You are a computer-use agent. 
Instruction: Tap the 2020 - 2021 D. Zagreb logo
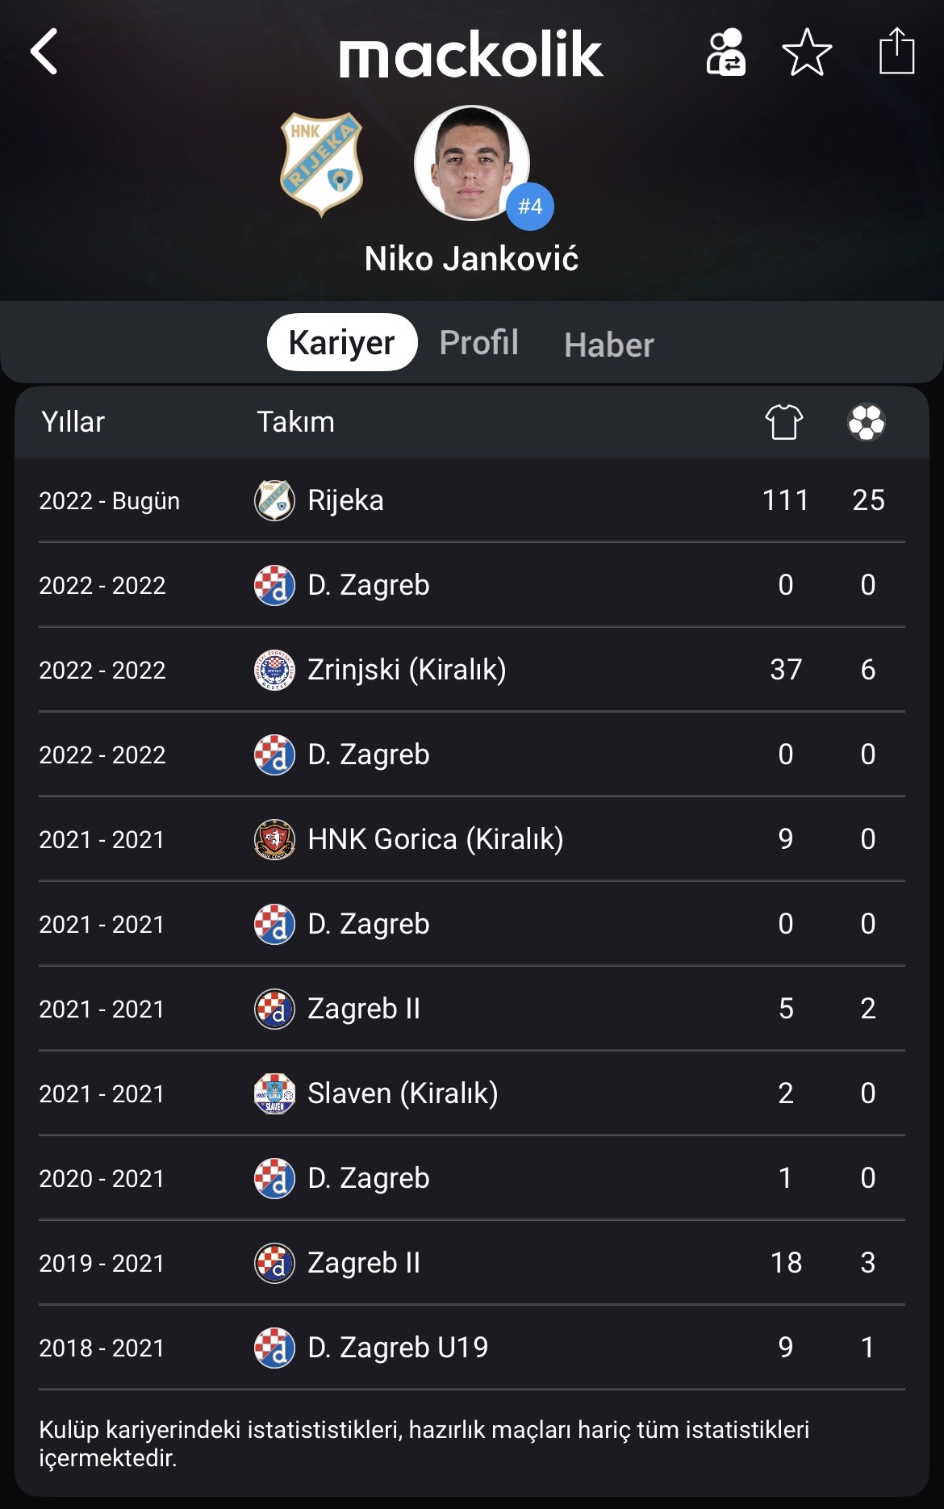coord(274,1178)
